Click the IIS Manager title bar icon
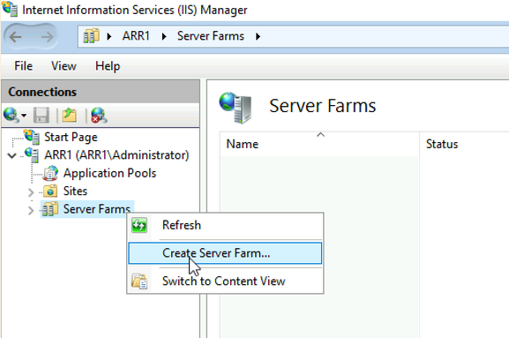Image resolution: width=509 pixels, height=338 pixels. click(10, 9)
